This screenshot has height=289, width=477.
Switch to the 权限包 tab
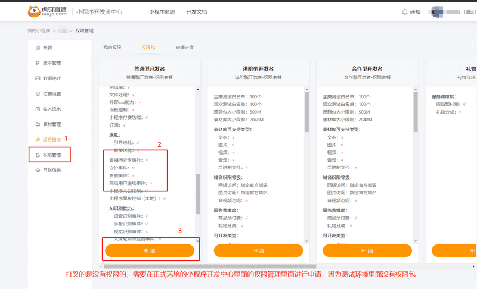click(148, 48)
